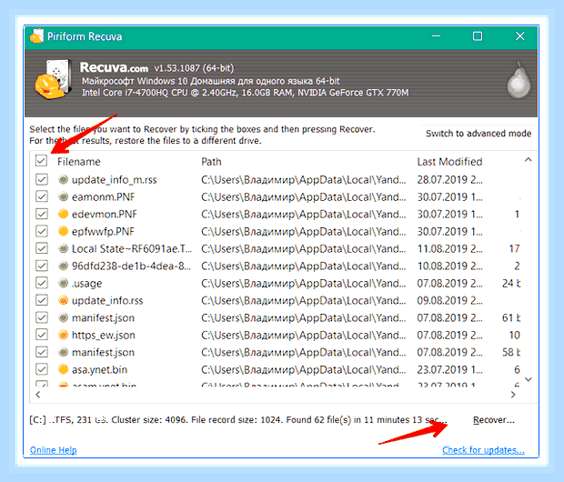Image resolution: width=564 pixels, height=482 pixels.
Task: Sort by the Last Modified column header
Action: pyautogui.click(x=449, y=162)
